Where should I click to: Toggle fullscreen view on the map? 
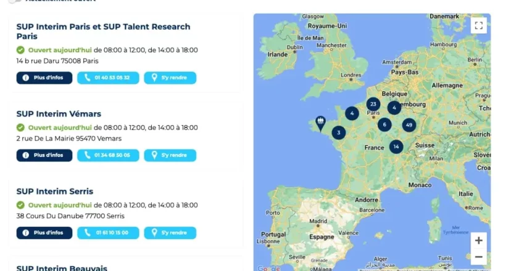[x=479, y=25]
